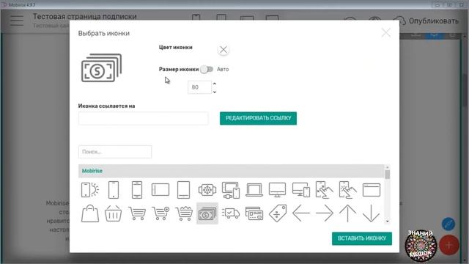The width and height of the screenshot is (469, 264).
Task: Select the monitor with phone icon
Action: point(301,190)
